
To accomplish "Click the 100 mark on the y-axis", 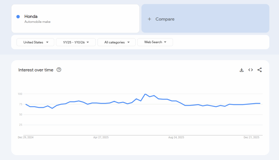I will click(20, 94).
